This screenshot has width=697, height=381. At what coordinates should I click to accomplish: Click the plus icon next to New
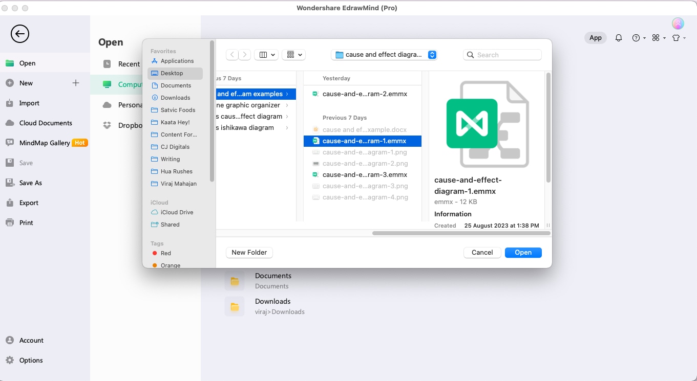point(76,83)
